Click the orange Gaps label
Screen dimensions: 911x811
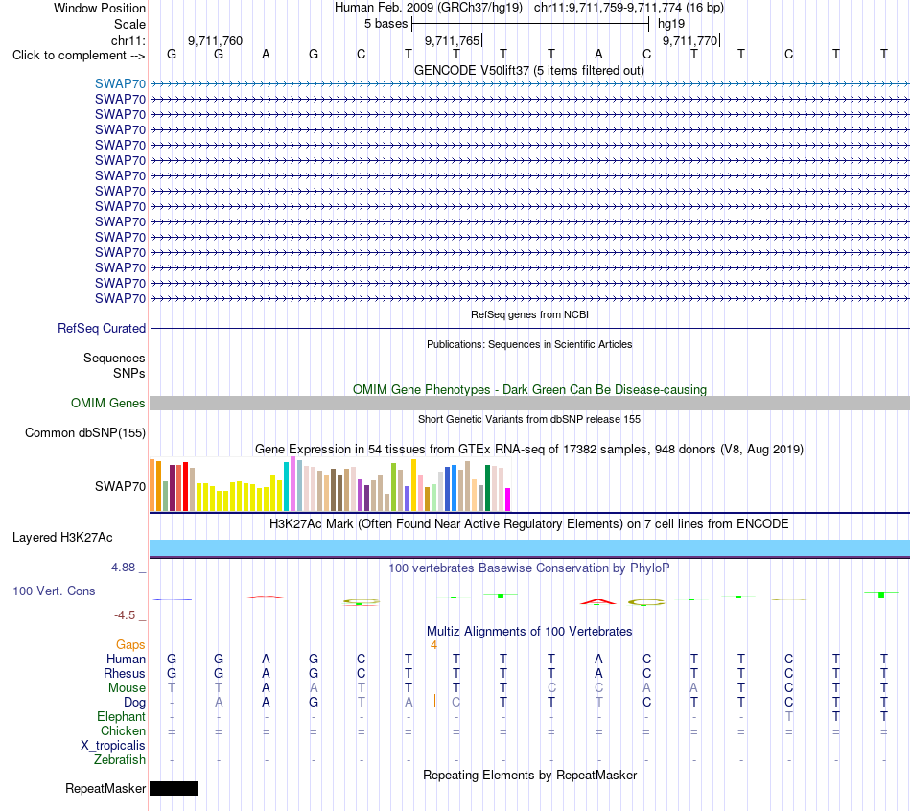pos(130,644)
